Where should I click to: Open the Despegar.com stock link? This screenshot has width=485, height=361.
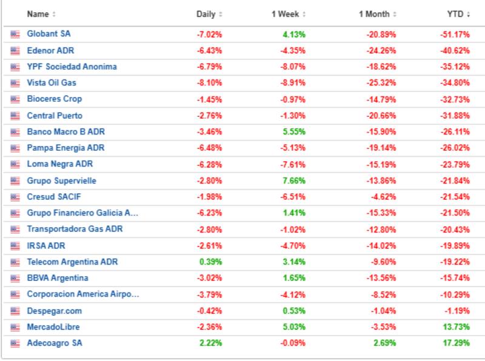pos(54,311)
